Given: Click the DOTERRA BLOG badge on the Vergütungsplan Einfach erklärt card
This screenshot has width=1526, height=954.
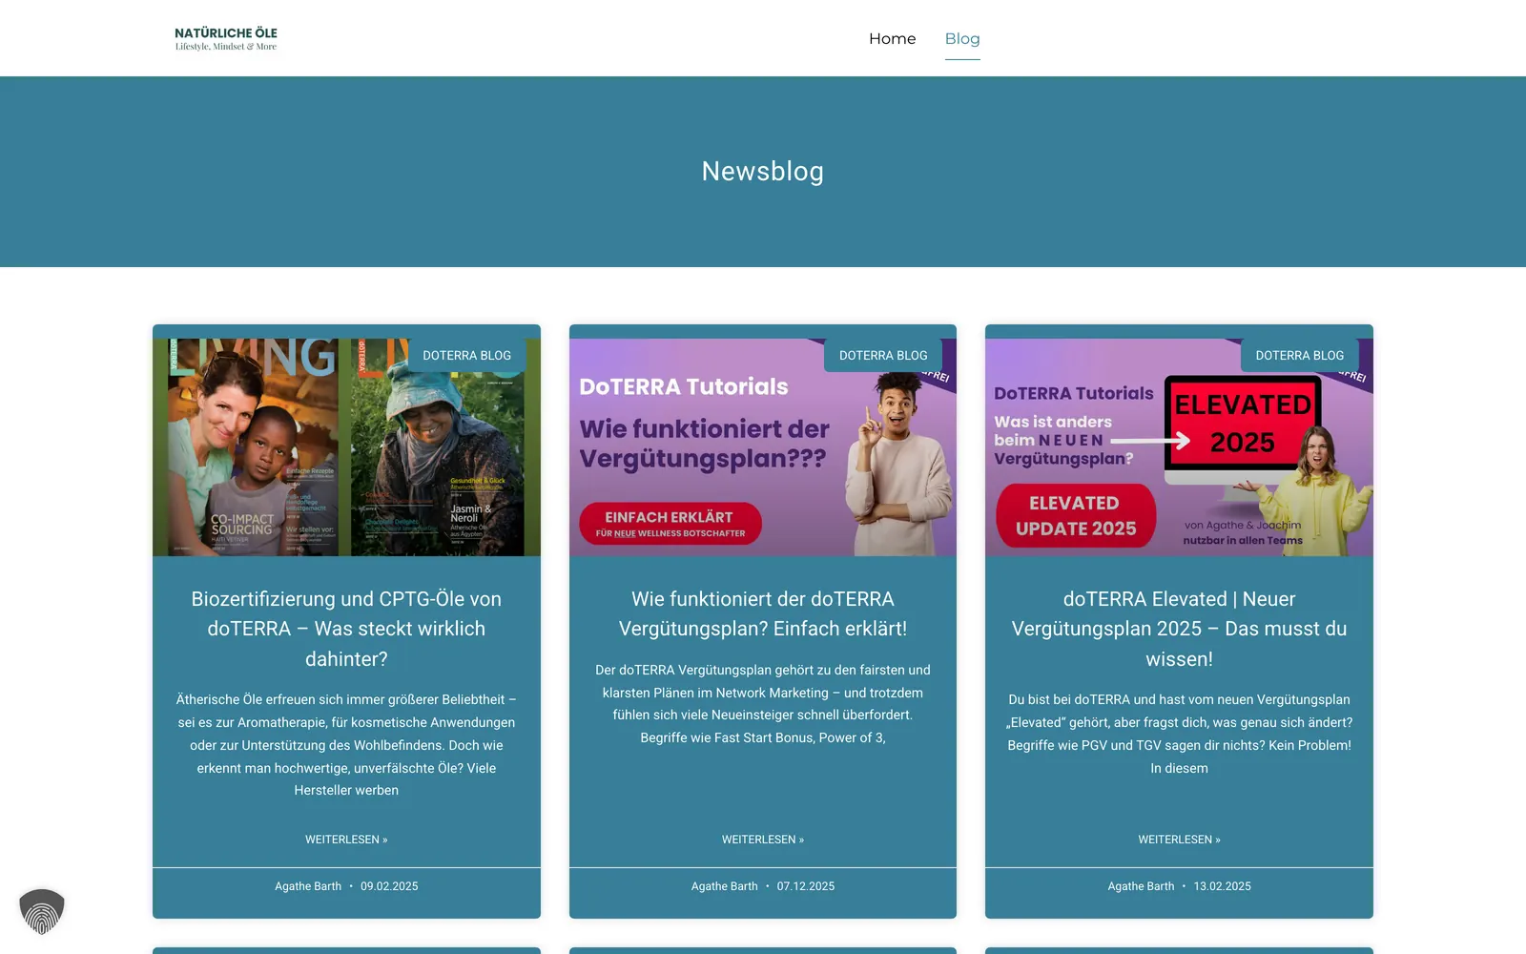Looking at the screenshot, I should (883, 355).
